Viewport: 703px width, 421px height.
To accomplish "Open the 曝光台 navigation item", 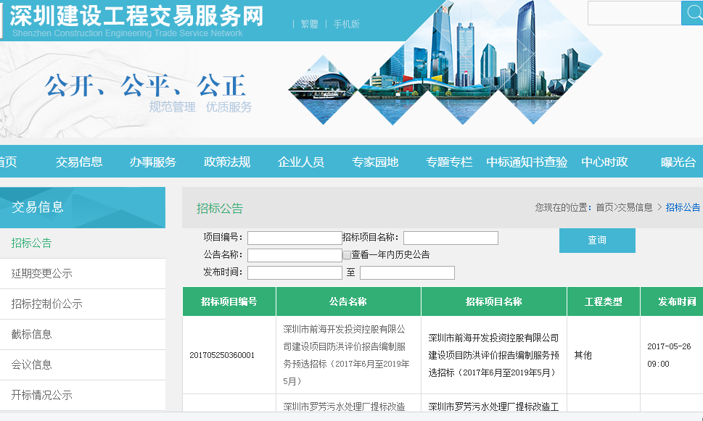I will (678, 162).
